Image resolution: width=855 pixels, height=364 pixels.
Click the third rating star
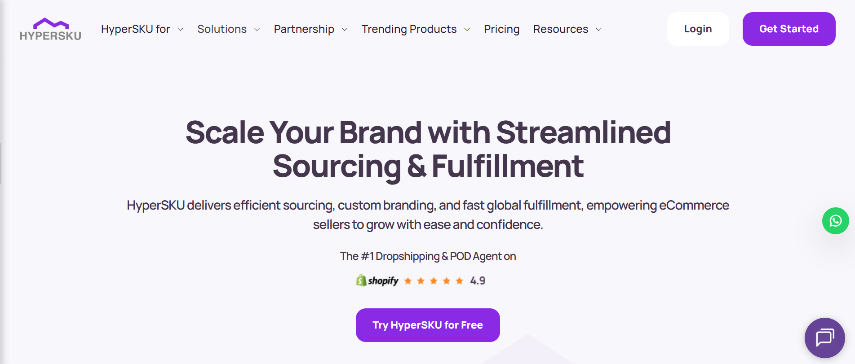pos(434,281)
